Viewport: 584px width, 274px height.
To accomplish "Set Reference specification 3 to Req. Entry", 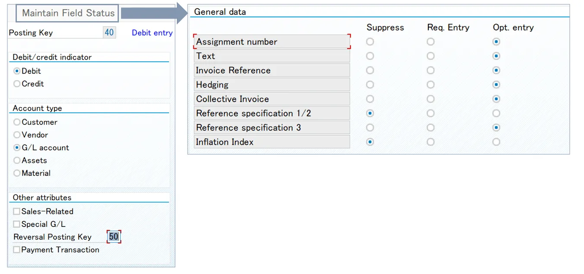I will coord(431,127).
